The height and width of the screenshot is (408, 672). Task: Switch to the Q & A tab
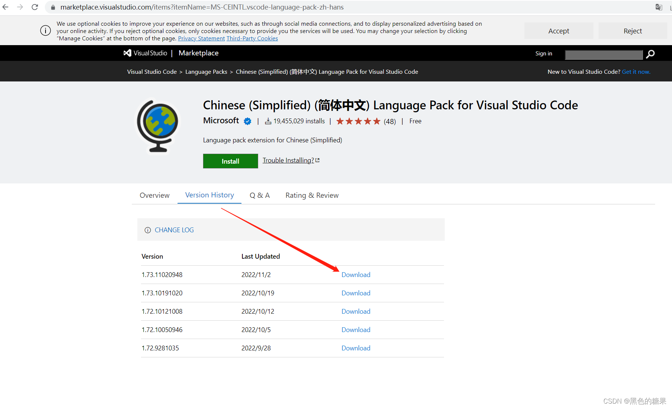pyautogui.click(x=260, y=195)
